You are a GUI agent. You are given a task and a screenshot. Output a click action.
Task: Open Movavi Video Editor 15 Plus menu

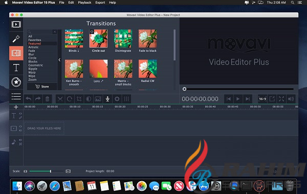tap(33, 3)
